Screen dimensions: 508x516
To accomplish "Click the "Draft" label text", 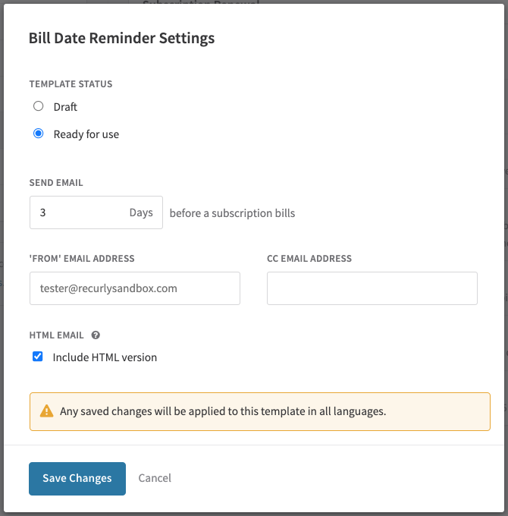I will coord(65,107).
